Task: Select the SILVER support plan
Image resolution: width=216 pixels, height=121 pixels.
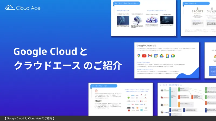Action: point(212,13)
